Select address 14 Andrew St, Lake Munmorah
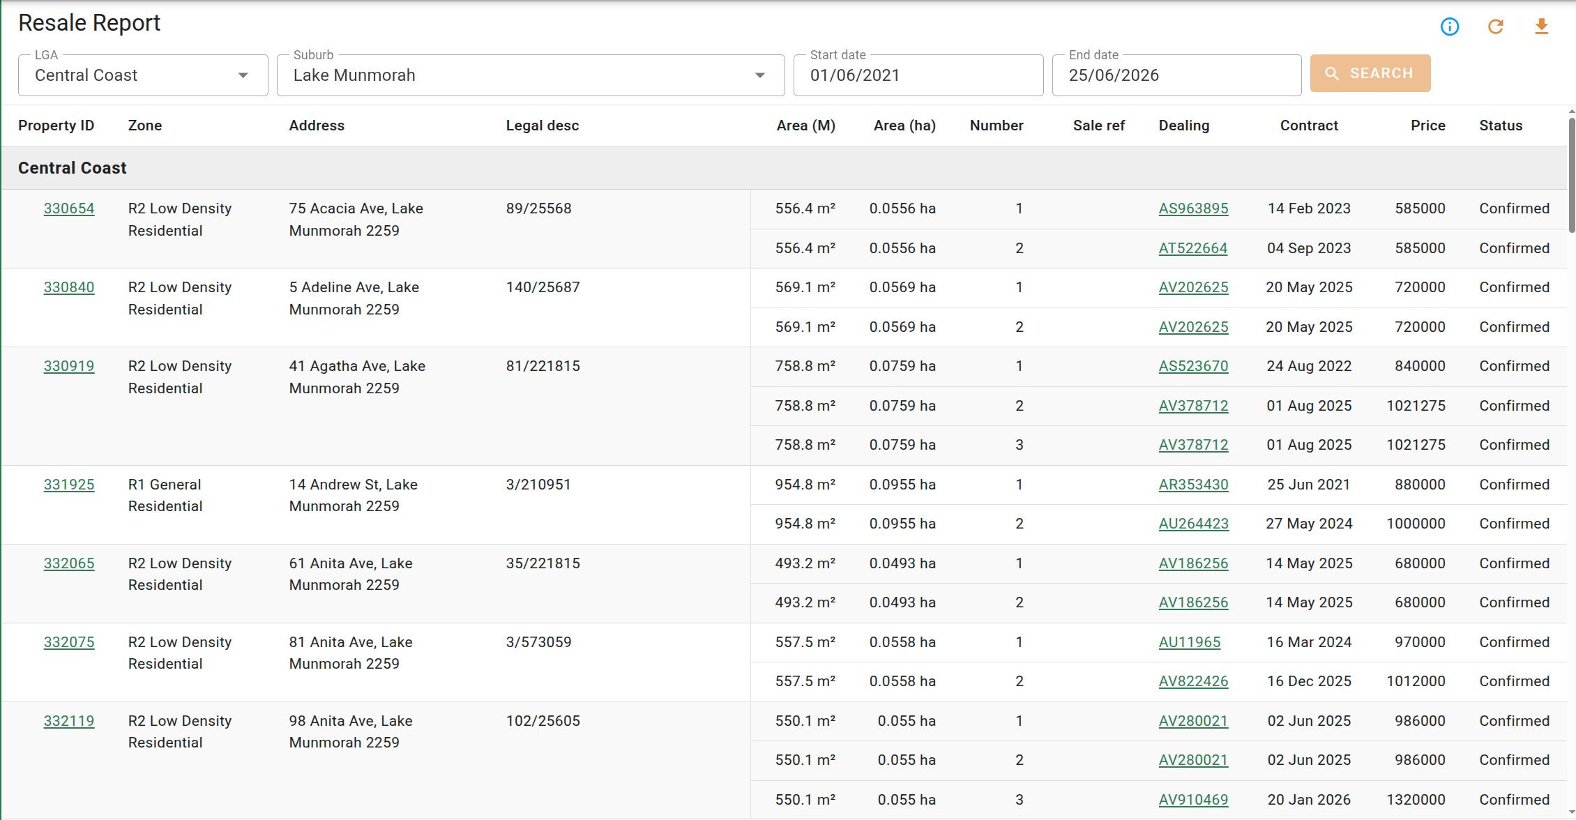Image resolution: width=1576 pixels, height=820 pixels. point(354,495)
